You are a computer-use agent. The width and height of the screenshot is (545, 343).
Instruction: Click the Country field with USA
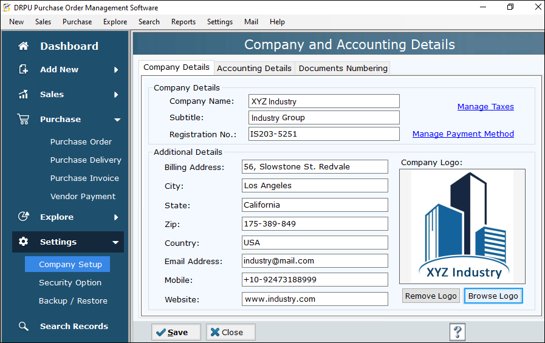point(315,242)
